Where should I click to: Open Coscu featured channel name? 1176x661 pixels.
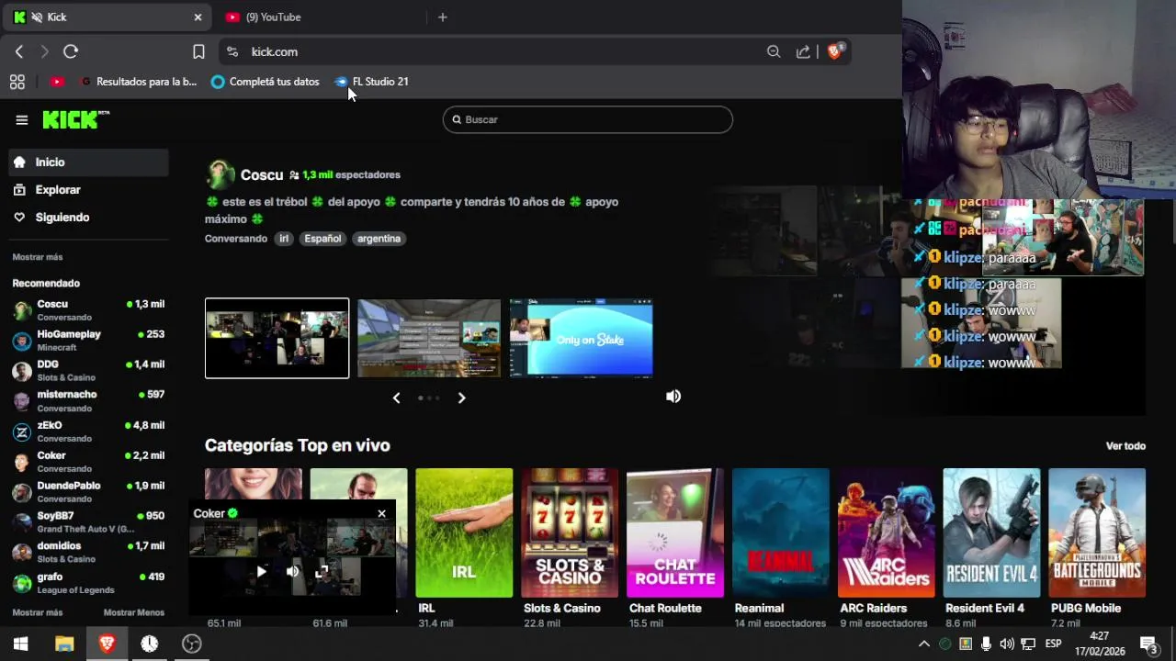(262, 174)
